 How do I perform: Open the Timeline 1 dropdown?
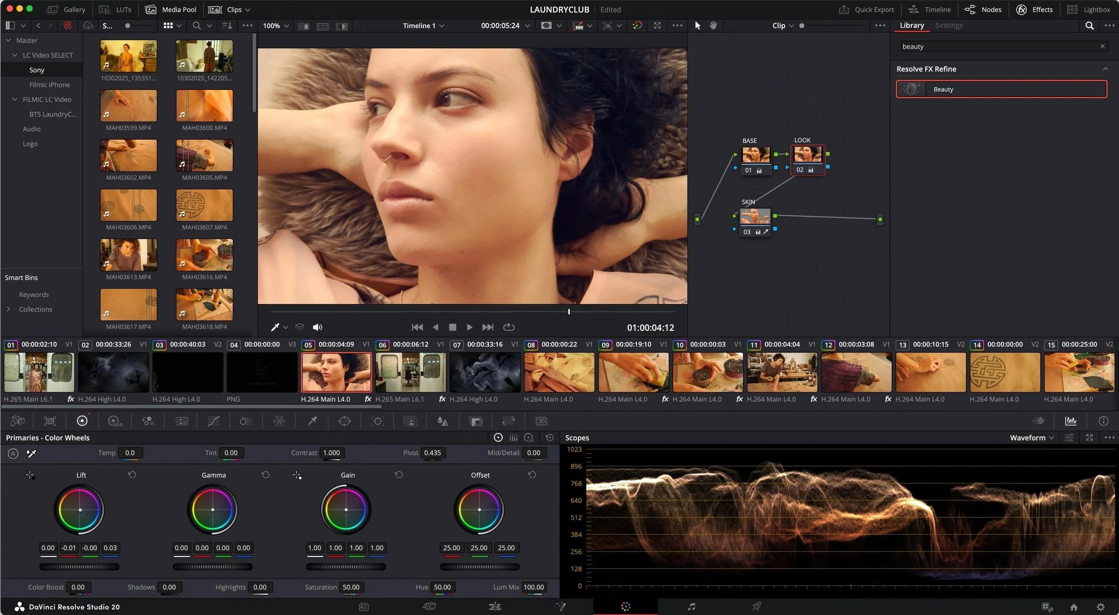423,26
